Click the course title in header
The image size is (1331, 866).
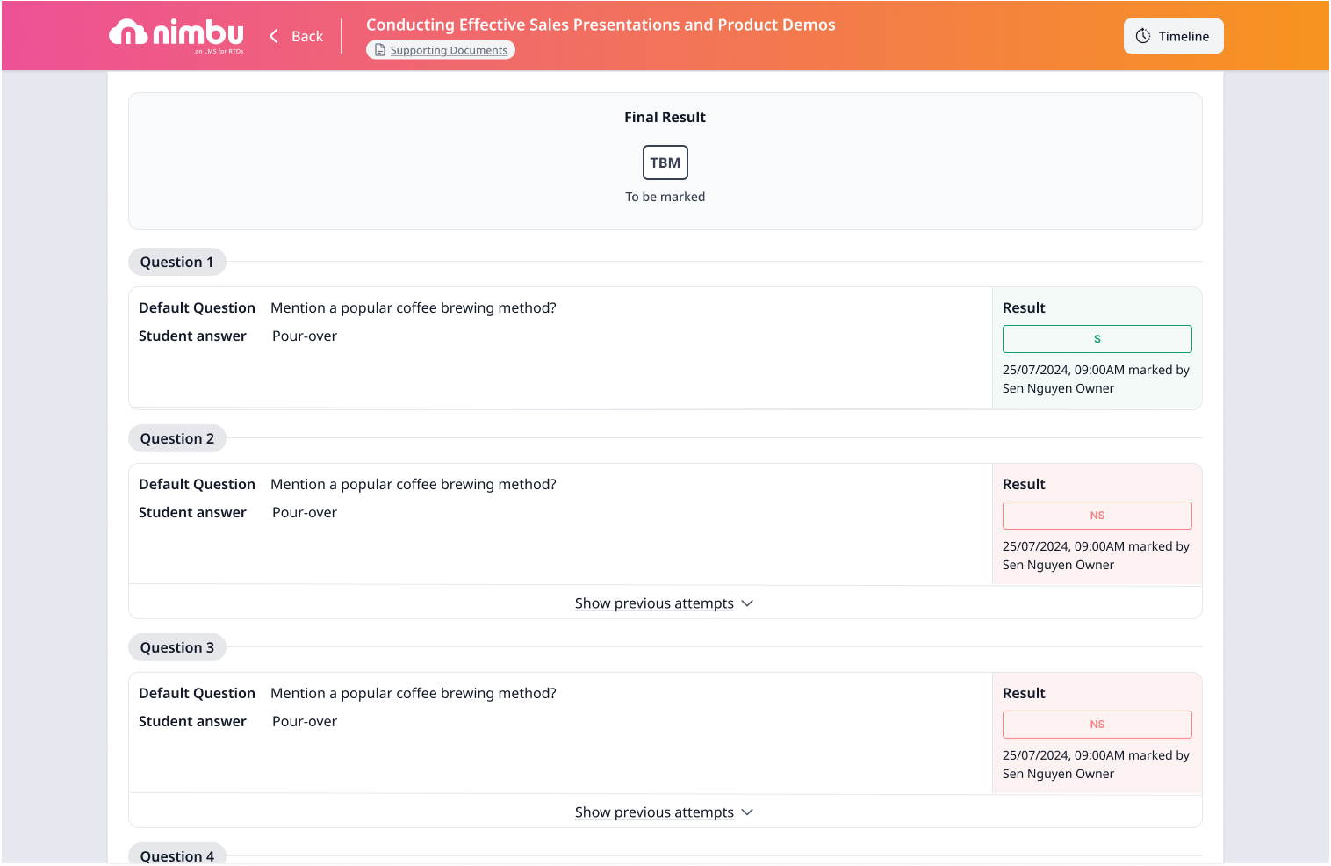[x=601, y=25]
